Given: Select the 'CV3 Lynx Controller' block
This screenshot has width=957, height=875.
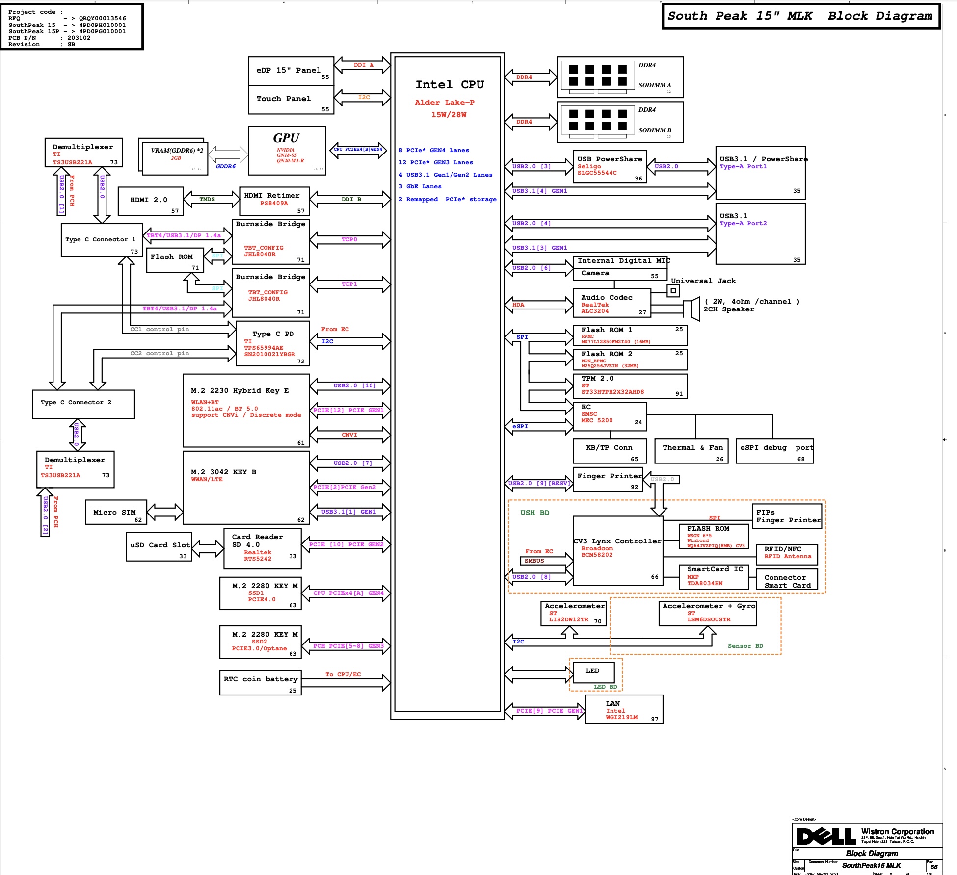Looking at the screenshot, I should [x=618, y=551].
